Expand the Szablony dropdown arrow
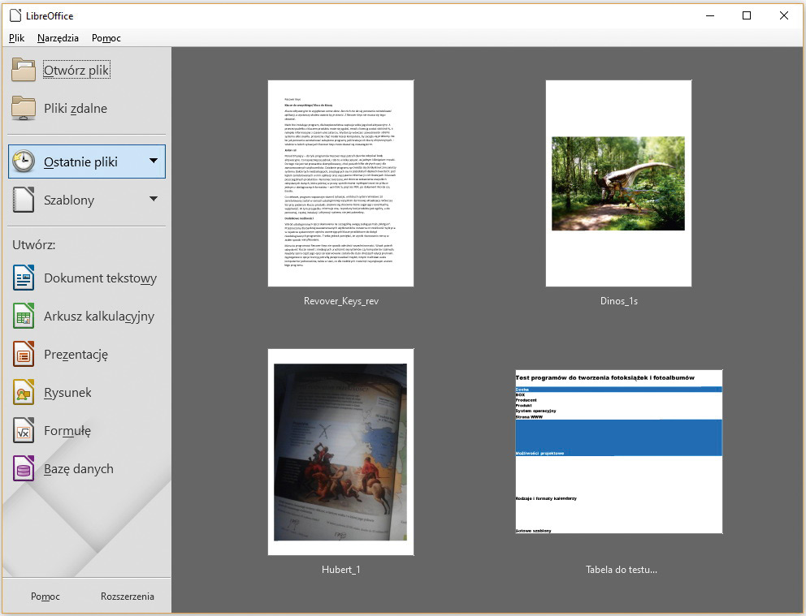Image resolution: width=806 pixels, height=616 pixels. pyautogui.click(x=154, y=200)
